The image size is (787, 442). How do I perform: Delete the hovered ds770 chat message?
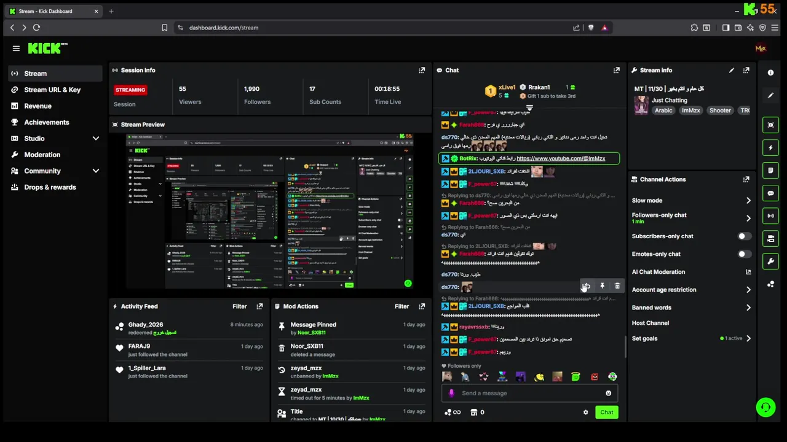(x=617, y=286)
